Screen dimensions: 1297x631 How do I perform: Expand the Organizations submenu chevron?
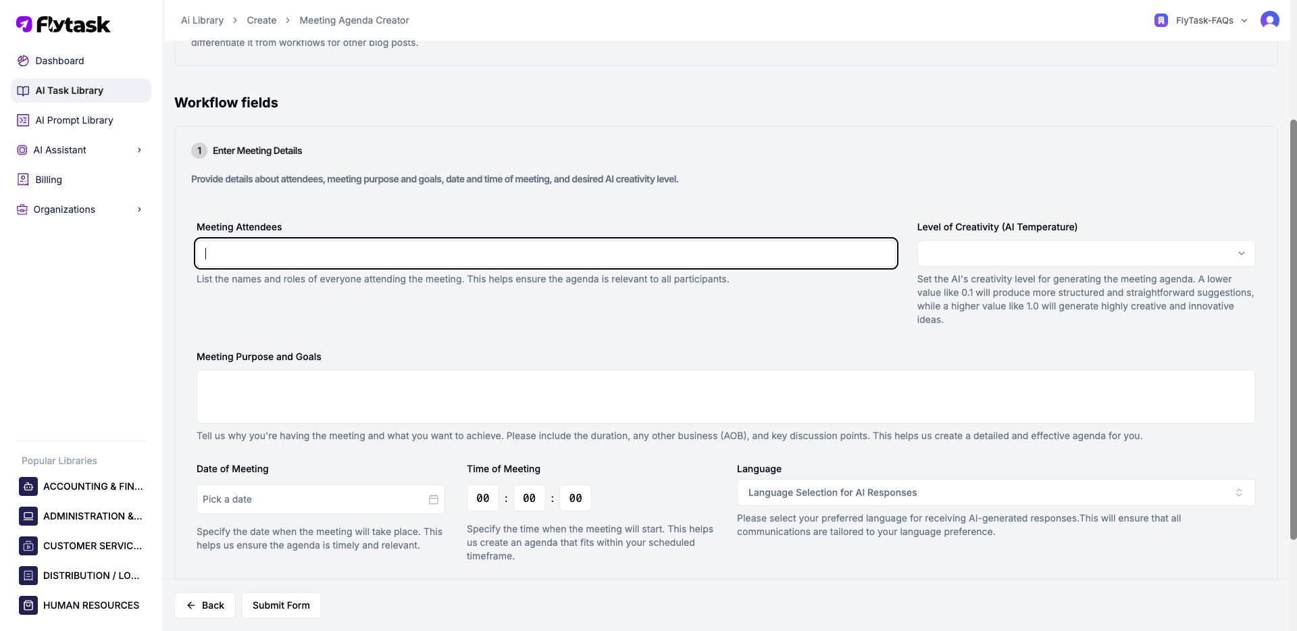click(x=140, y=209)
